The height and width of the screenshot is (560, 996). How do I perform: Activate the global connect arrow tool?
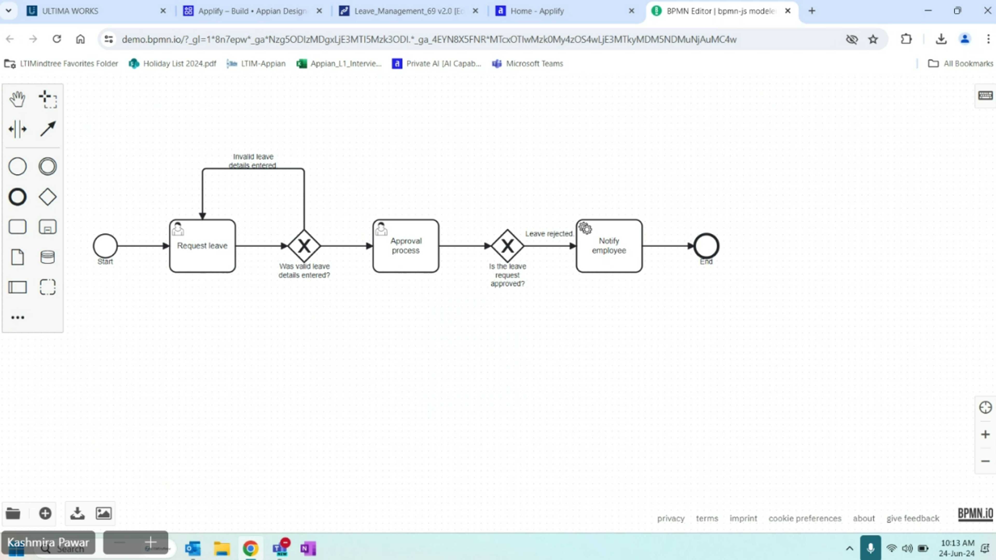pos(47,129)
